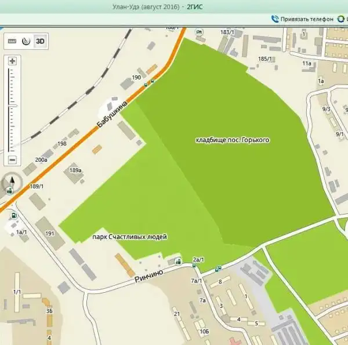This screenshot has width=348, height=345.
Task: Click the gas station icon near 1а/1
Action: (13, 216)
